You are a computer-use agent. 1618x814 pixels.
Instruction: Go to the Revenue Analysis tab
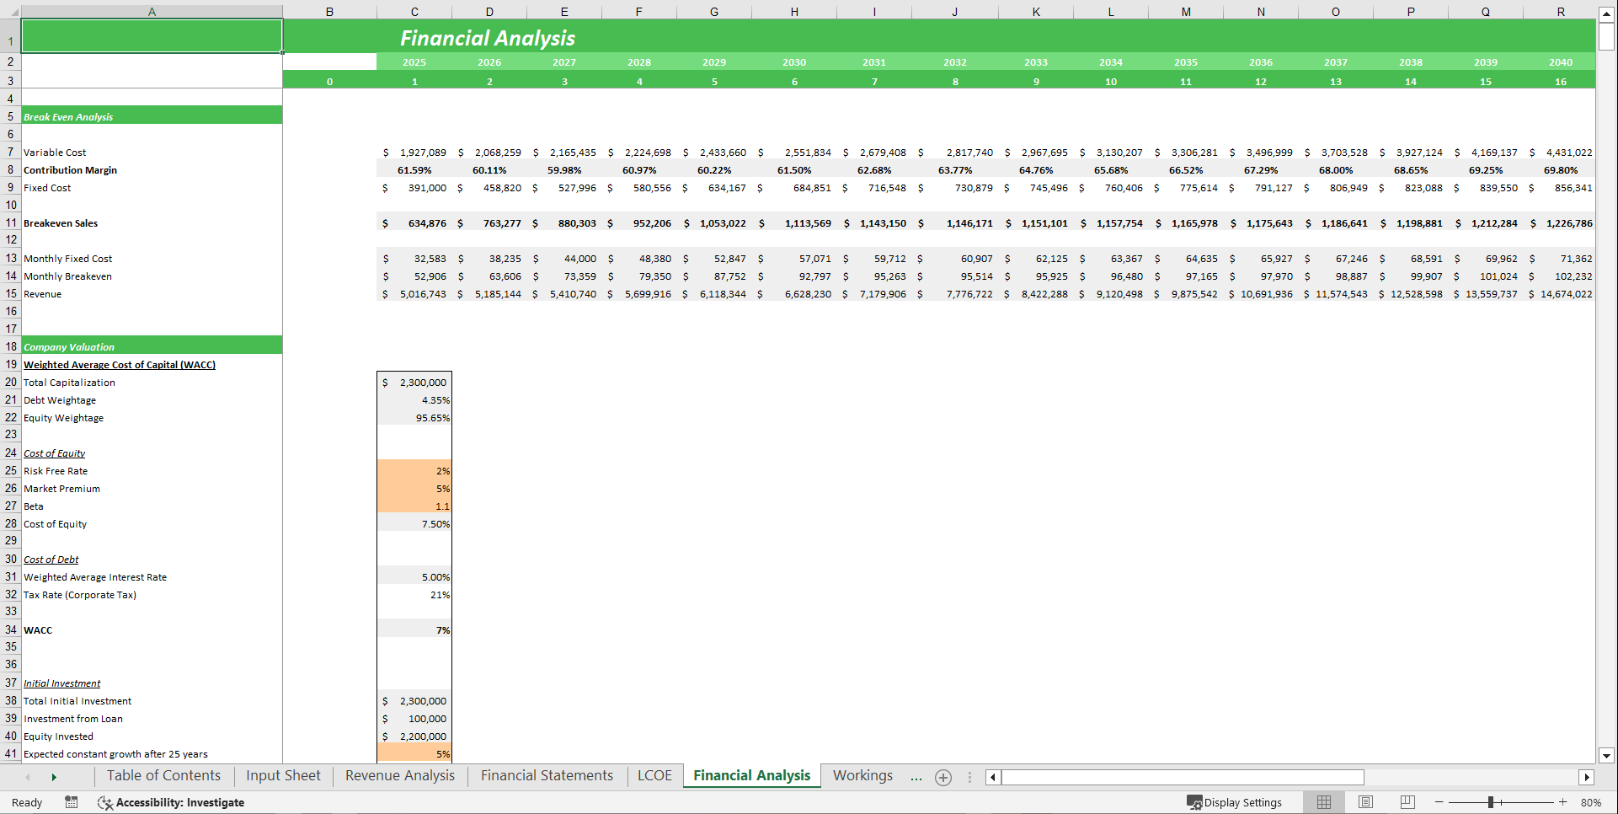[399, 775]
